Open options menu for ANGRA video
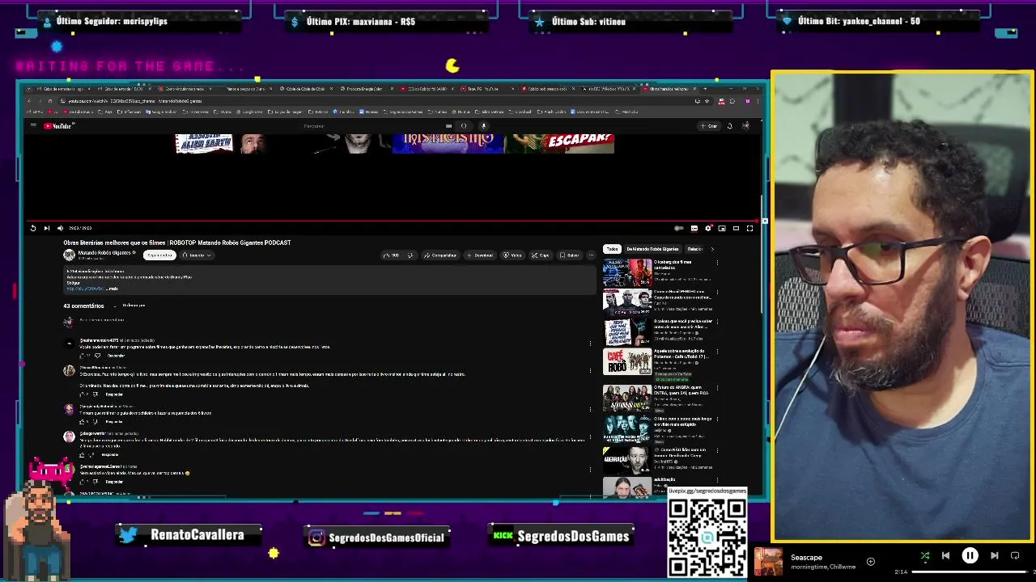Screen dimensions: 1036x582 pyautogui.click(x=717, y=388)
